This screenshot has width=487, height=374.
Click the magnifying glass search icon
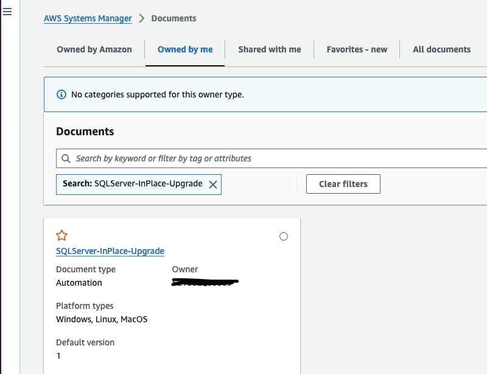[x=66, y=158]
